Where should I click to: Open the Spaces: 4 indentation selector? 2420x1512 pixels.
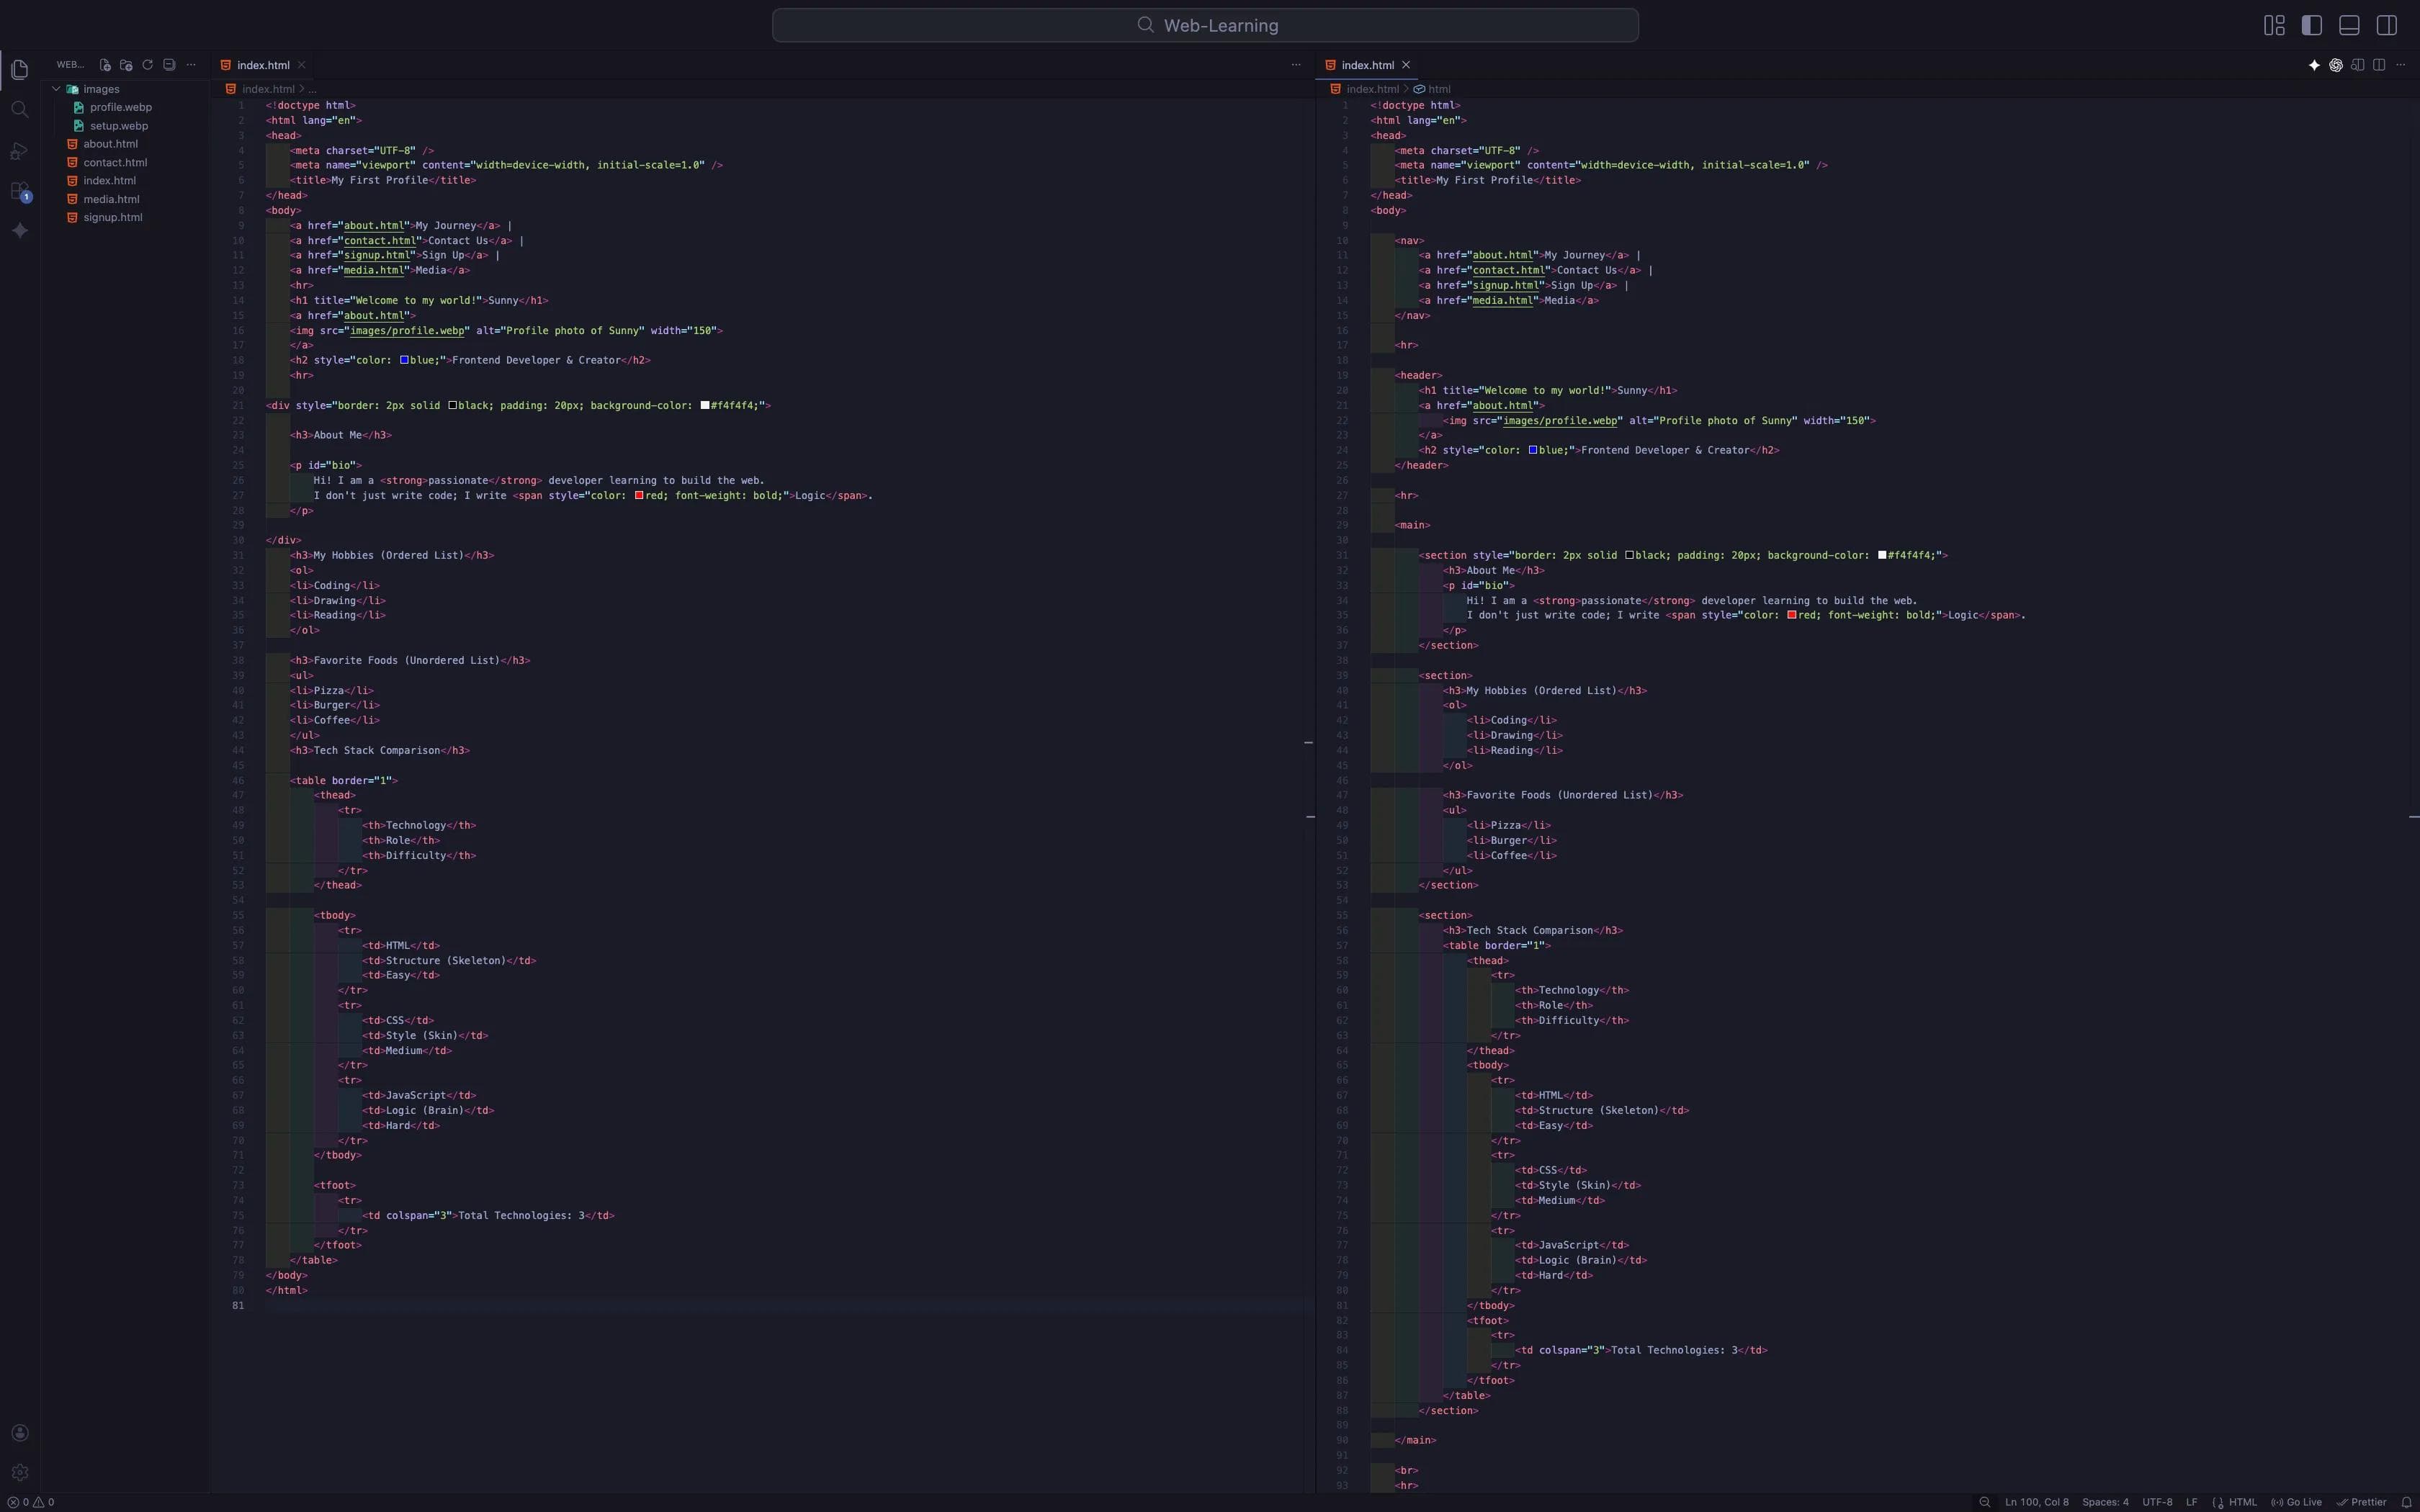pyautogui.click(x=2105, y=1502)
